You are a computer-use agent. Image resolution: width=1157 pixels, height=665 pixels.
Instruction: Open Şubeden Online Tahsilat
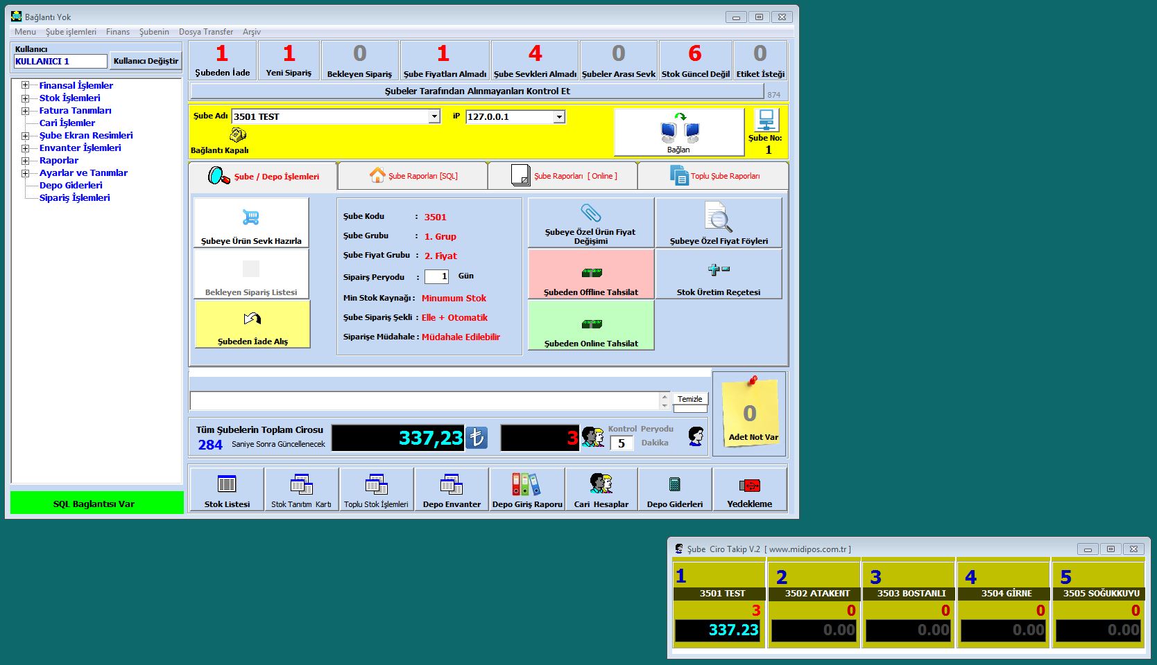(x=590, y=326)
